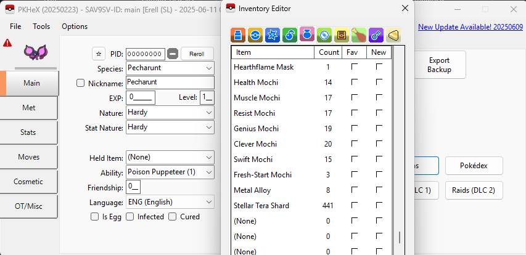Switch to the Berries pouch icon
The image size is (526, 255).
290,35
